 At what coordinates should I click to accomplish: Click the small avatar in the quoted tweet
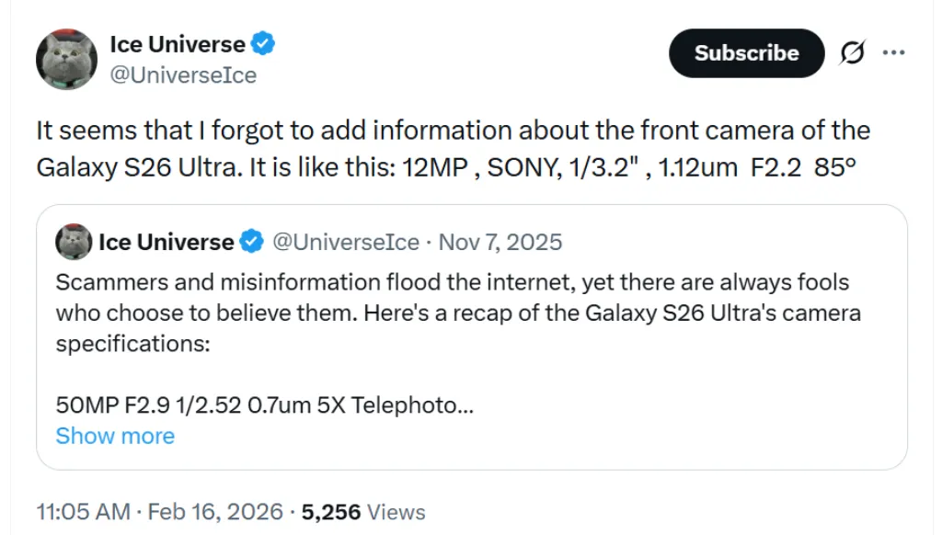pyautogui.click(x=74, y=242)
